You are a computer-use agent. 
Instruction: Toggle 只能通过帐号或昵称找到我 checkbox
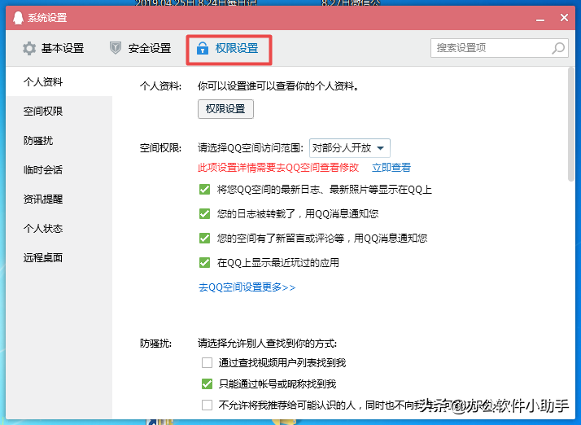207,383
